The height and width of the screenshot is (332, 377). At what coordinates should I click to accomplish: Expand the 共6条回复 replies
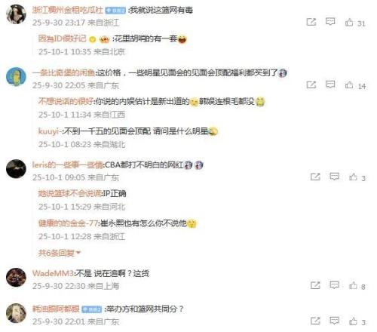pyautogui.click(x=59, y=253)
